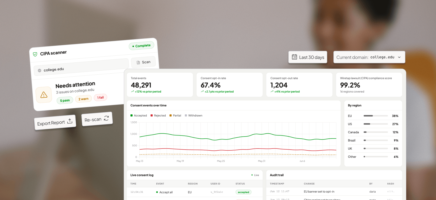This screenshot has width=436, height=200.
Task: Click the Brazil region progress bar
Action: [376, 140]
